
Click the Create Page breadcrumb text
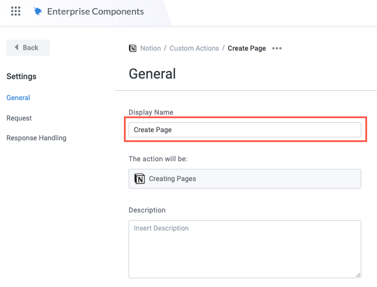[247, 48]
